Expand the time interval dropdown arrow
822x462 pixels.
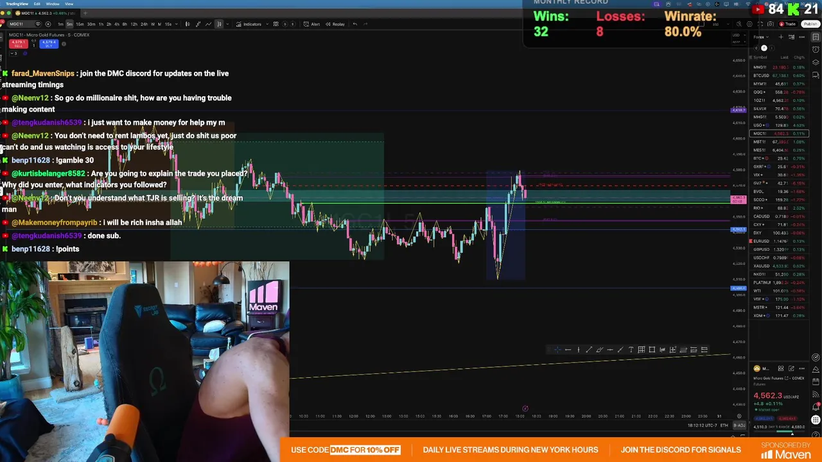point(177,24)
